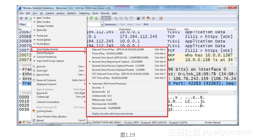256x140 pixels.
Task: Click the Zoom In menu entry icon
Action: [34, 66]
